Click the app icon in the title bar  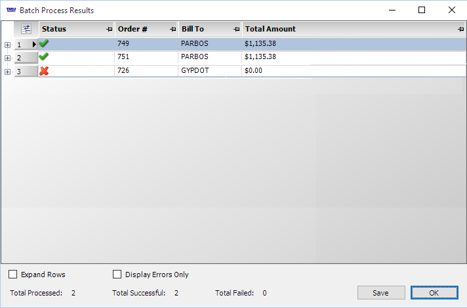point(10,11)
